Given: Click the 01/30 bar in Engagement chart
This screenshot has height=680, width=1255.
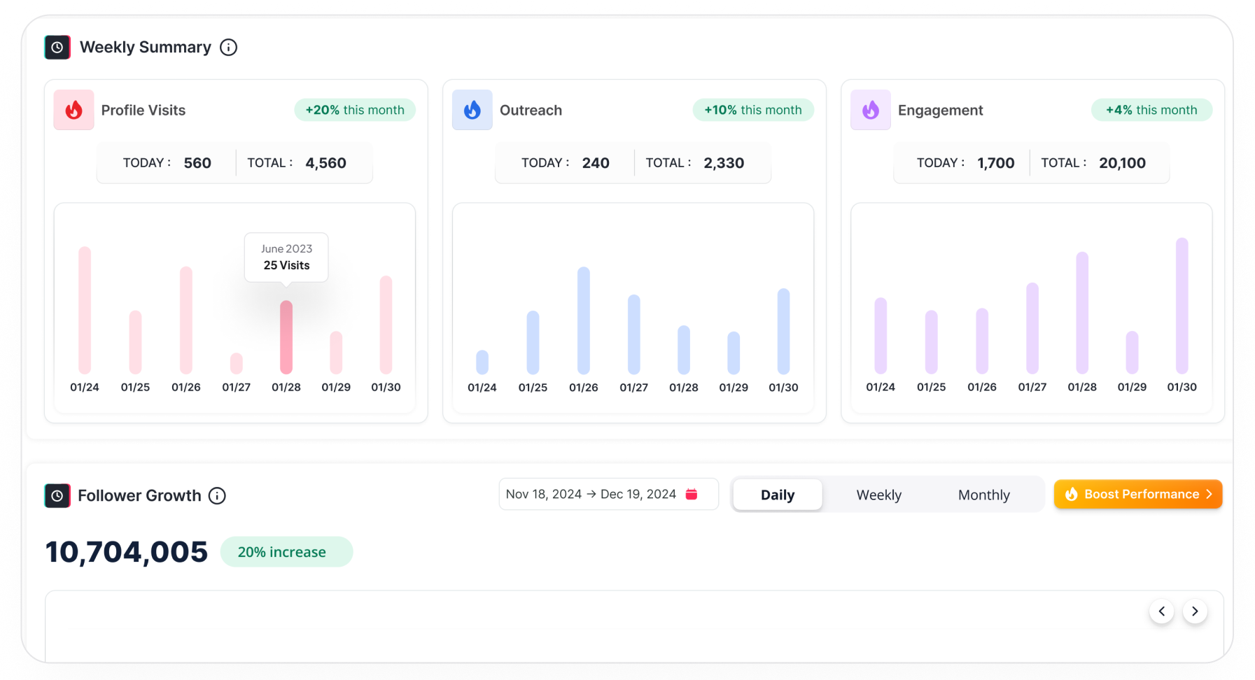Looking at the screenshot, I should click(1182, 306).
